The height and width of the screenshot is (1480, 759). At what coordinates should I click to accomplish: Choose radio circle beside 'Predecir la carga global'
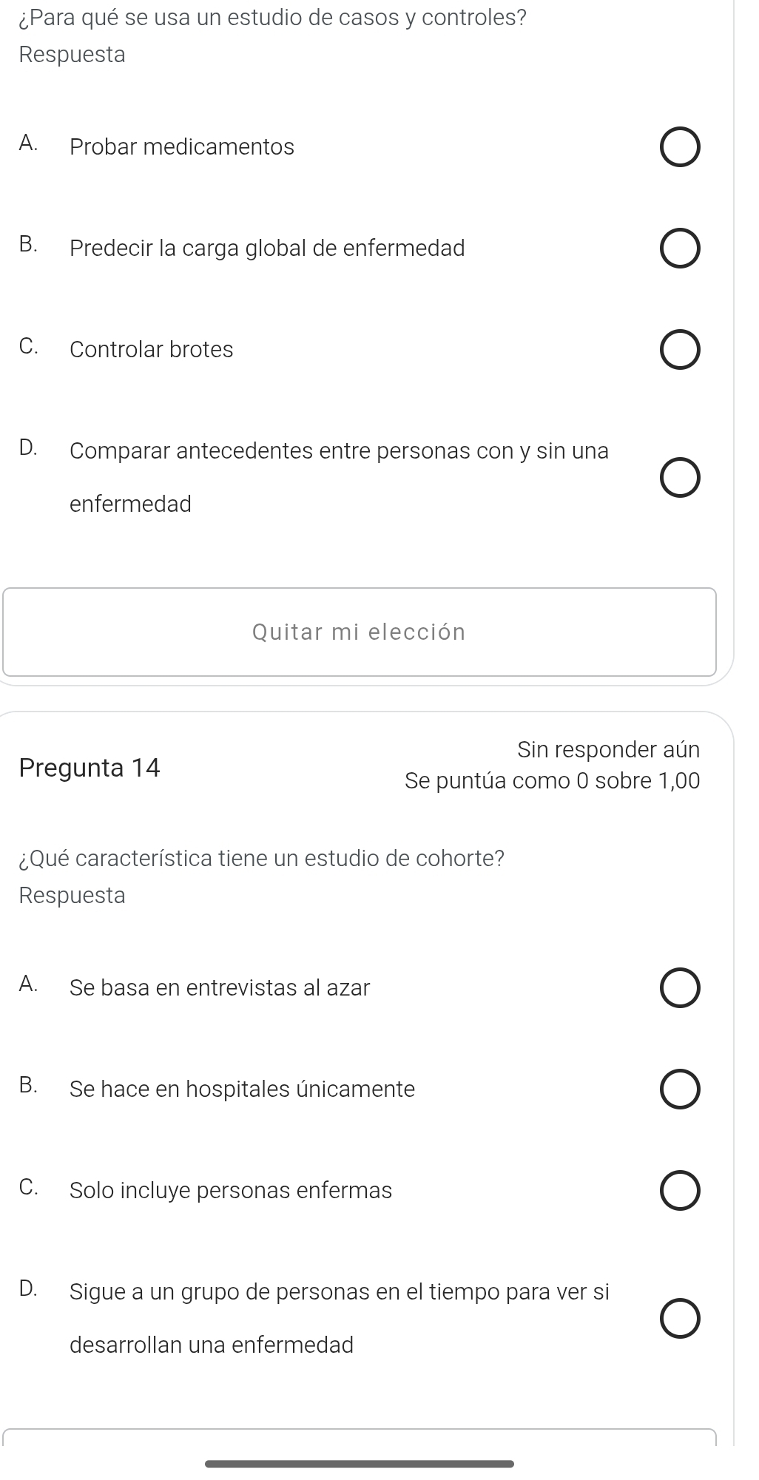coord(680,249)
